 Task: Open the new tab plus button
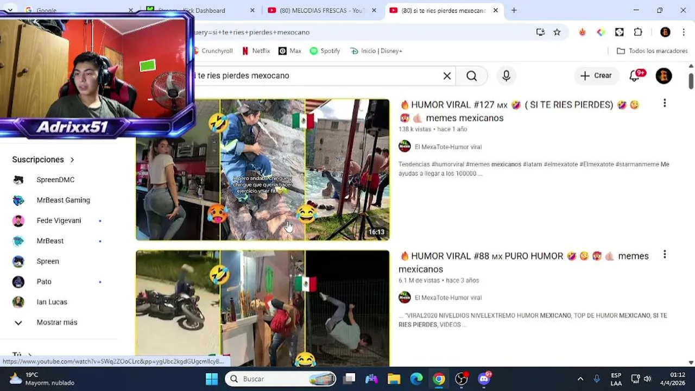tap(514, 10)
